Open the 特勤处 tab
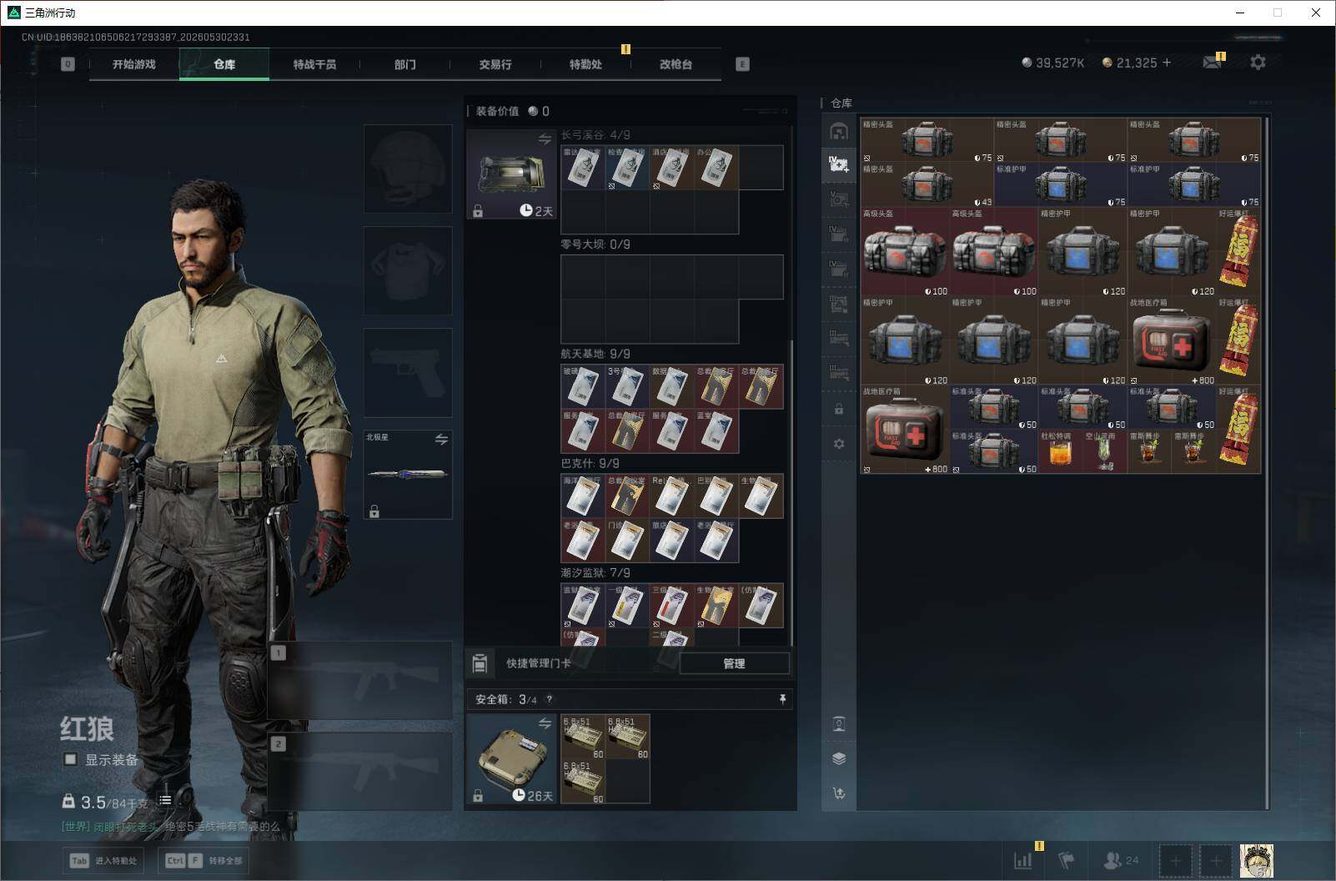Image resolution: width=1336 pixels, height=881 pixels. click(585, 64)
